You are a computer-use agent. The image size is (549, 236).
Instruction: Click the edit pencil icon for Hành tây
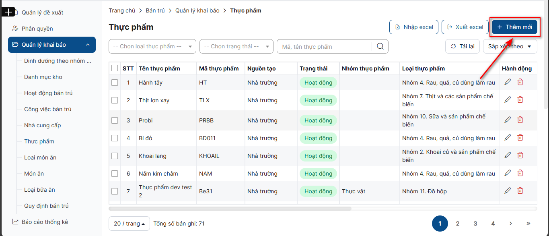(x=508, y=82)
